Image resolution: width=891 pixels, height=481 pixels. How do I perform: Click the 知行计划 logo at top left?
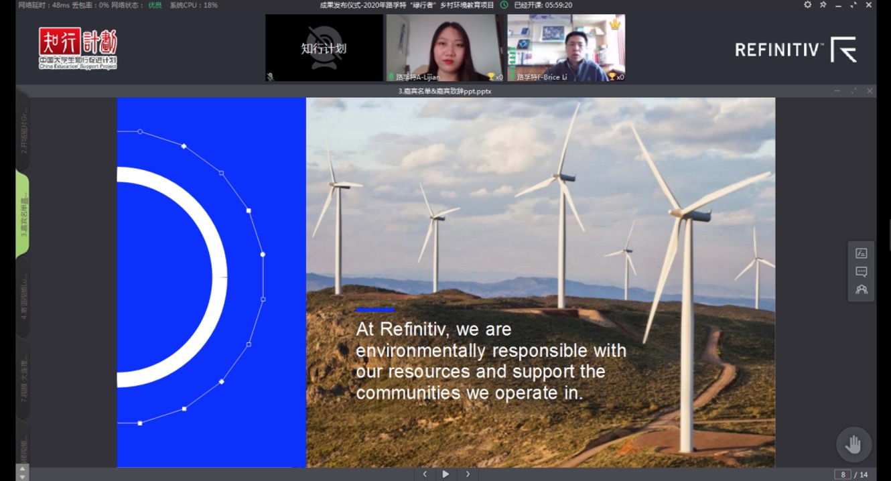point(78,48)
